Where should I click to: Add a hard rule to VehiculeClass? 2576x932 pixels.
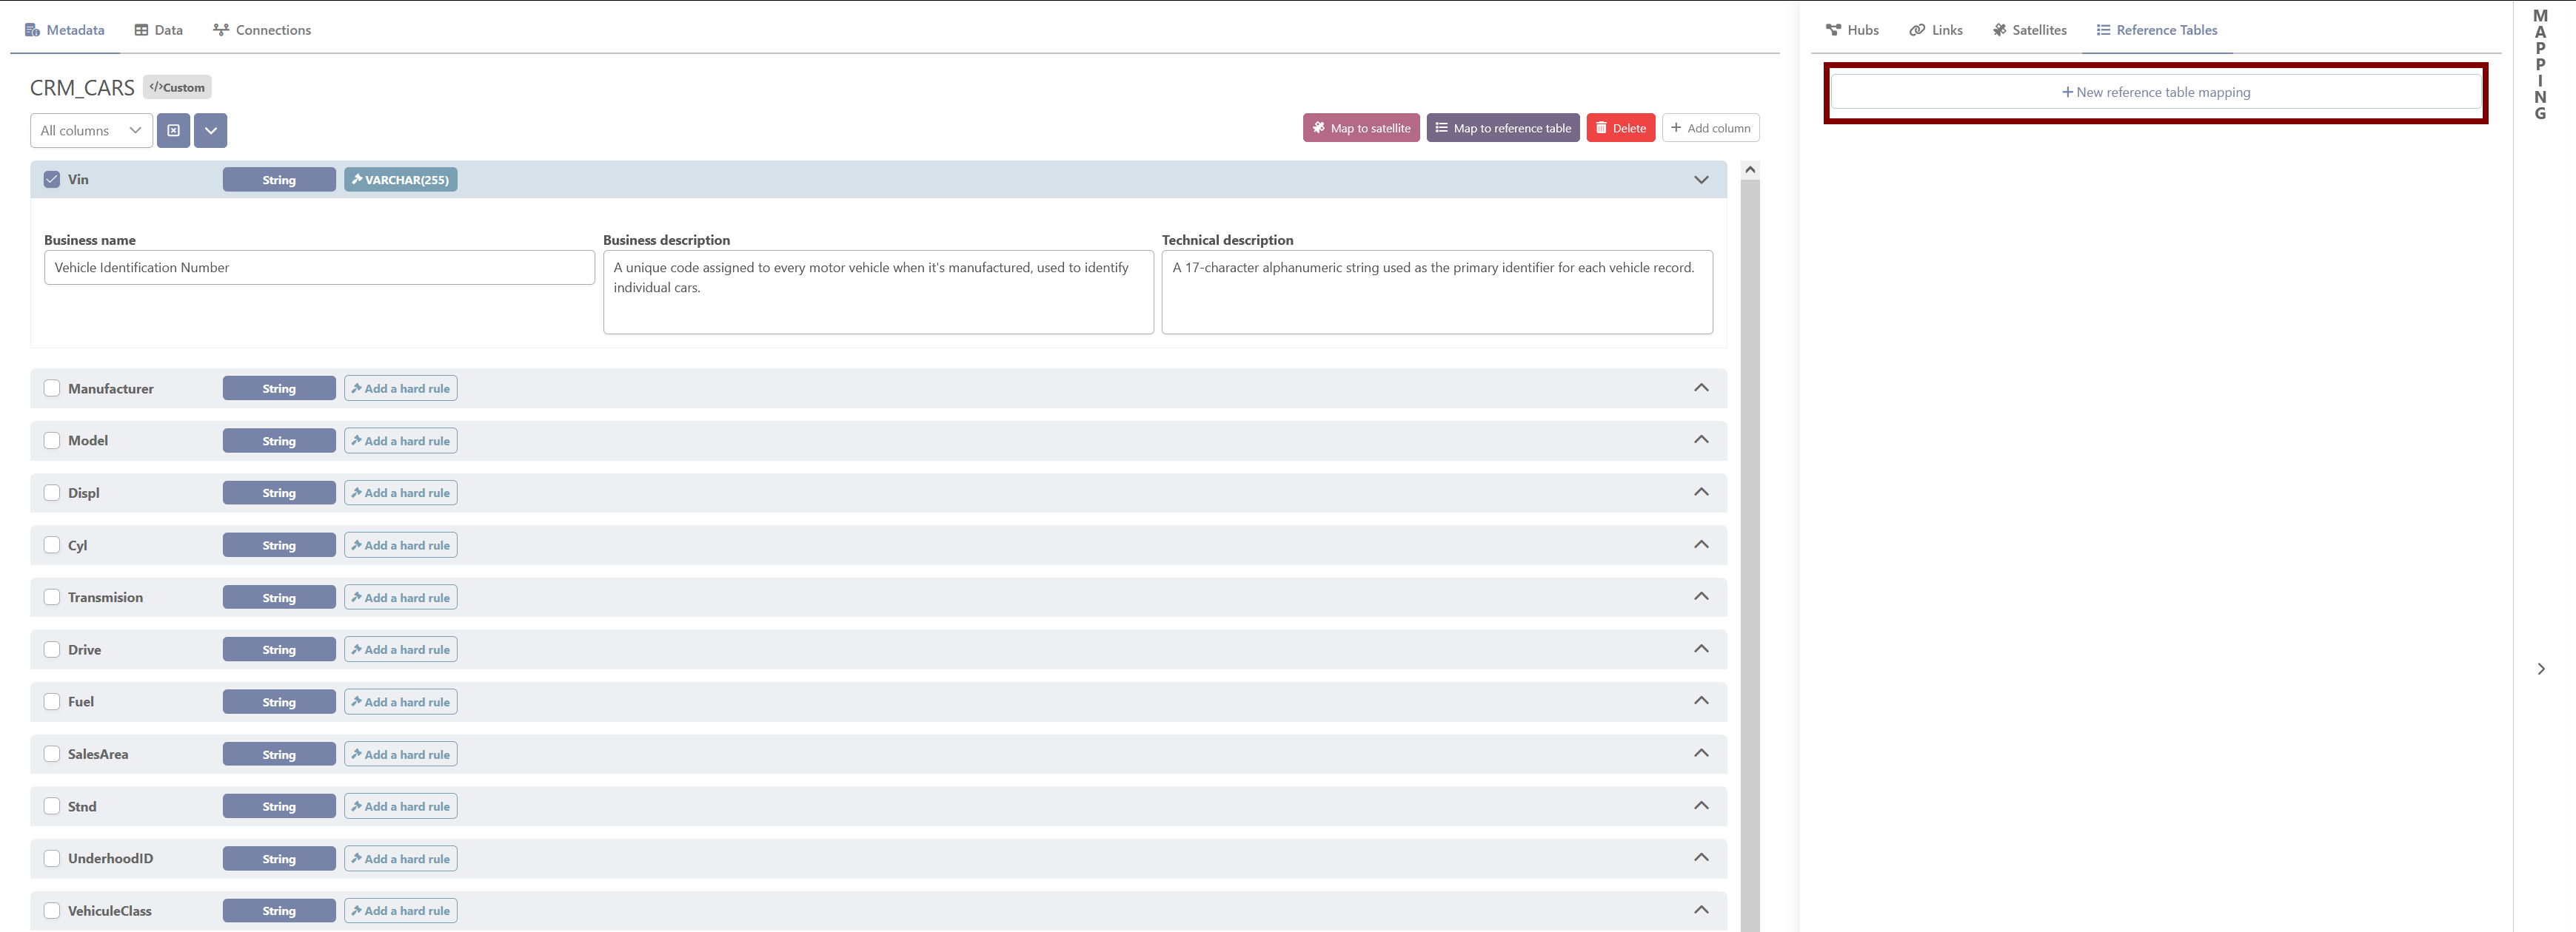(x=401, y=911)
